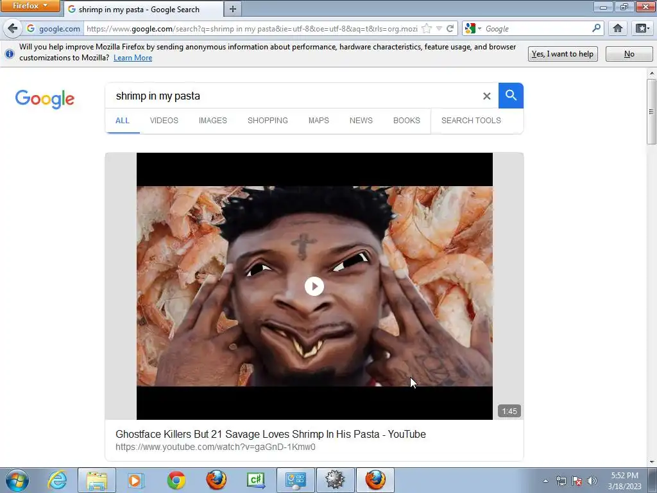657x493 pixels.
Task: Click the address bar URL field
Action: pyautogui.click(x=252, y=28)
